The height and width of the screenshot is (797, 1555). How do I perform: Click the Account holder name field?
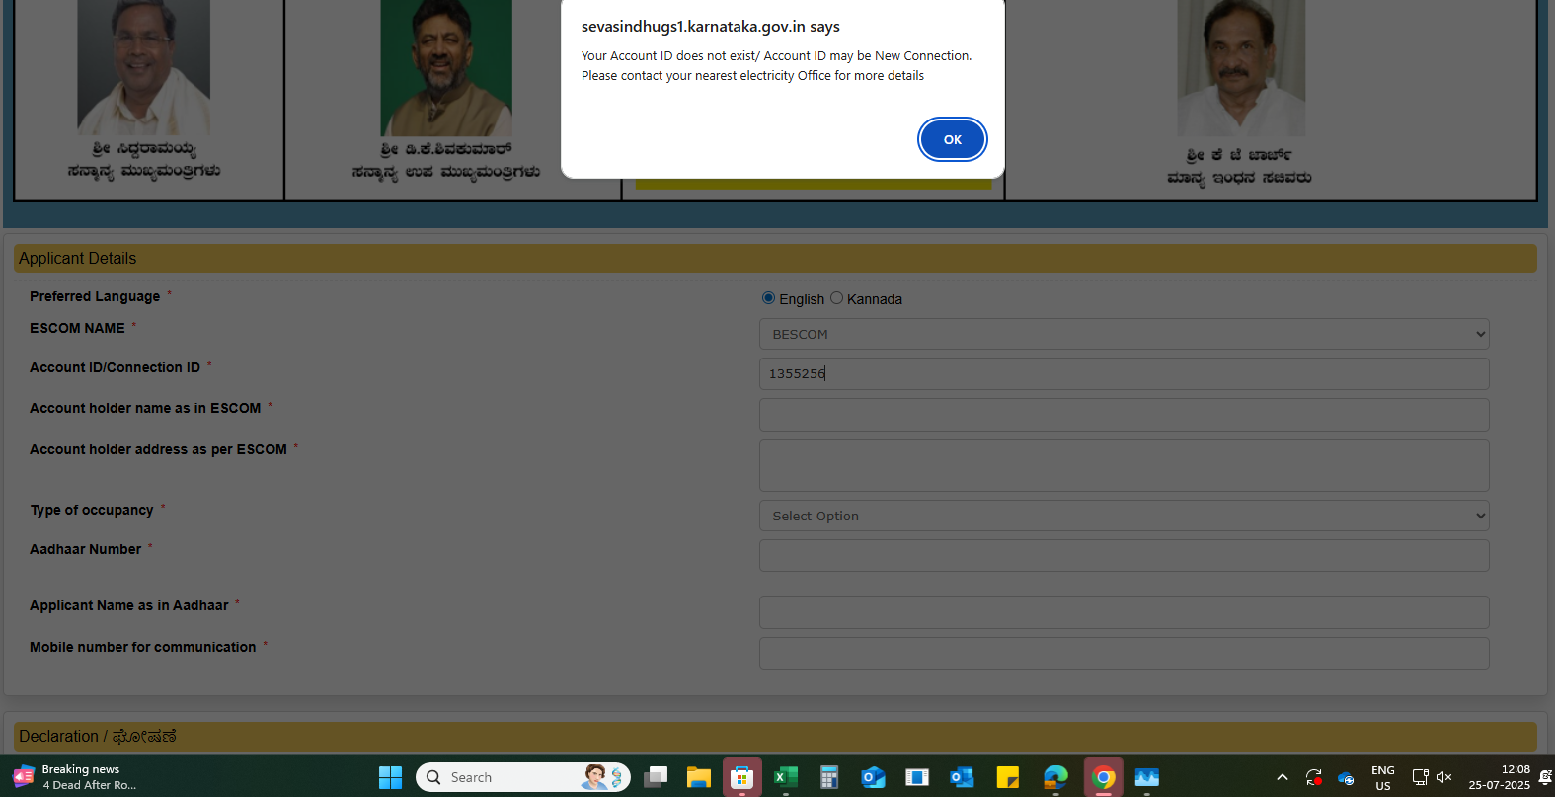pyautogui.click(x=1124, y=415)
